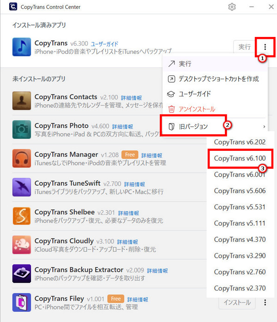Click the 未インストールのアプリ heading
The width and height of the screenshot is (277, 322).
tap(39, 79)
